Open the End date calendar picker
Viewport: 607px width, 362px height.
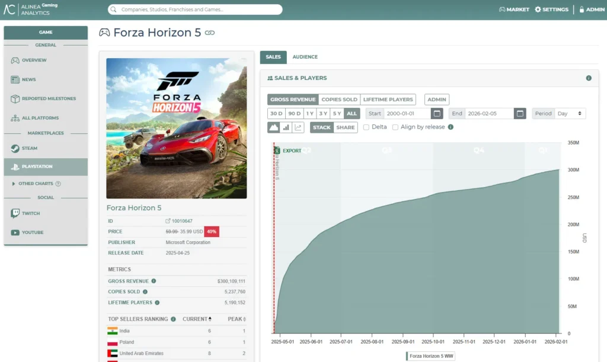coord(520,114)
